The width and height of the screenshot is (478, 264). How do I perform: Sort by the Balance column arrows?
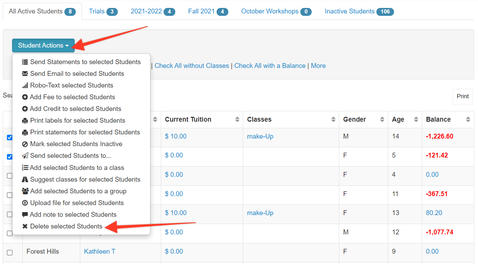[468, 120]
